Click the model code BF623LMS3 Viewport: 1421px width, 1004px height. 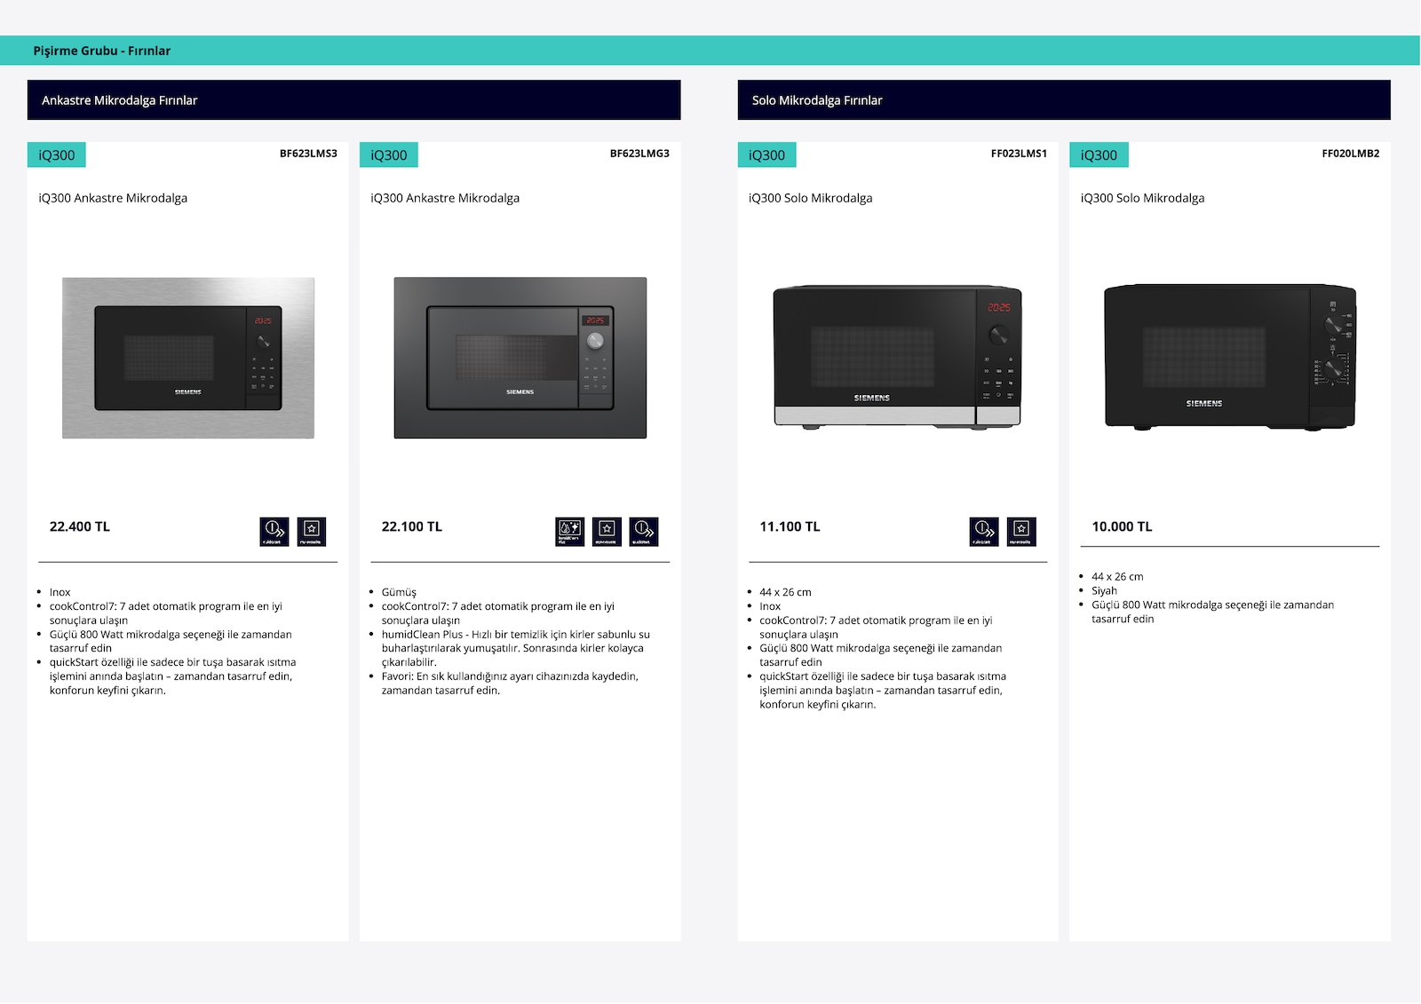tap(308, 154)
